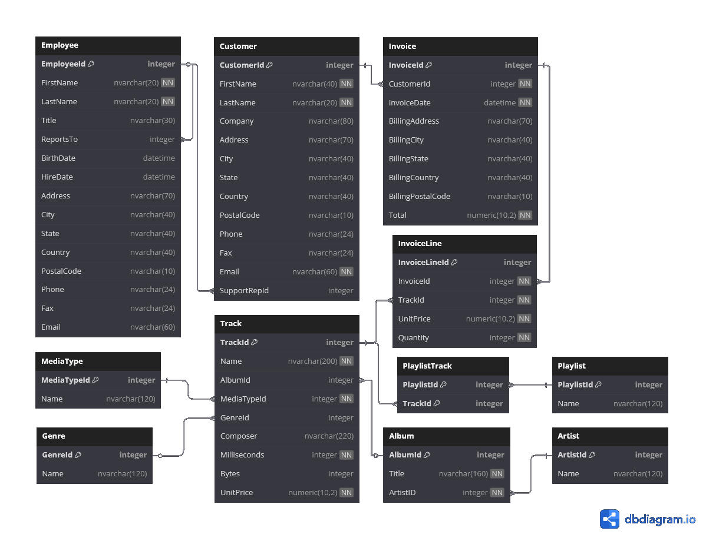Viewport: 706px width, 544px height.
Task: Click the Title field in Employee
Action: tap(108, 121)
